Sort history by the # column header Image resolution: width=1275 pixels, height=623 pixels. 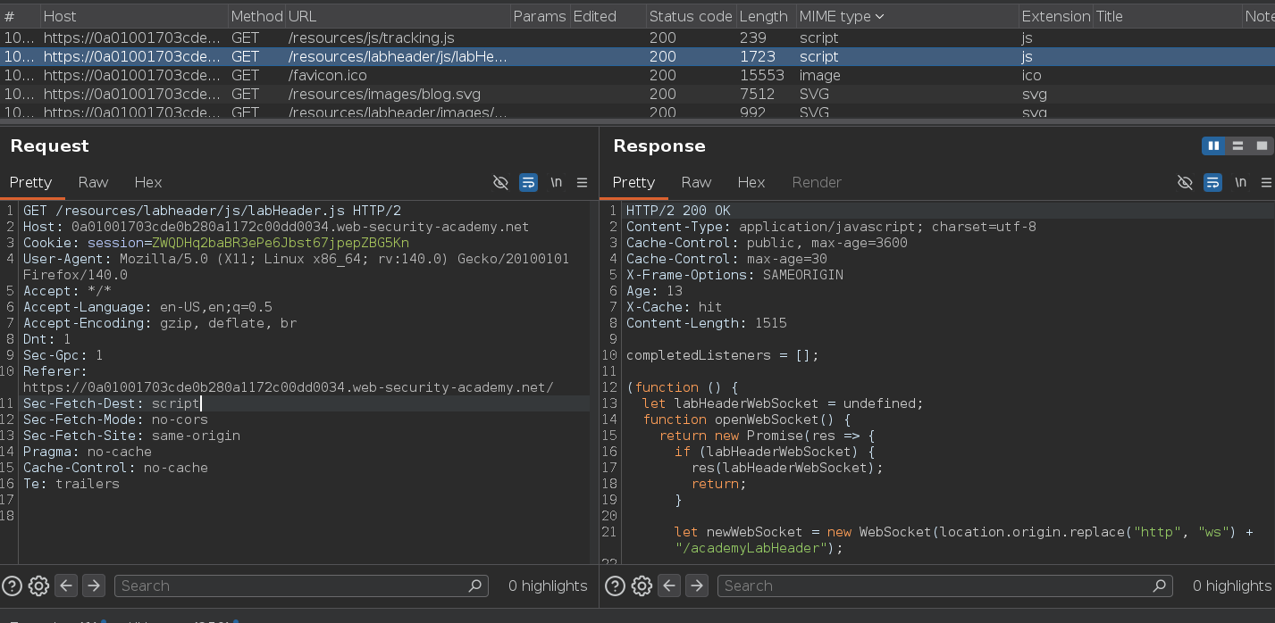tap(20, 16)
